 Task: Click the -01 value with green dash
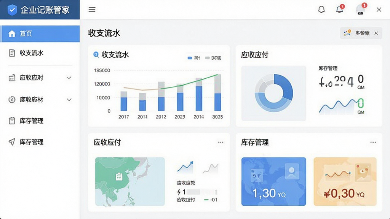pos(211,200)
